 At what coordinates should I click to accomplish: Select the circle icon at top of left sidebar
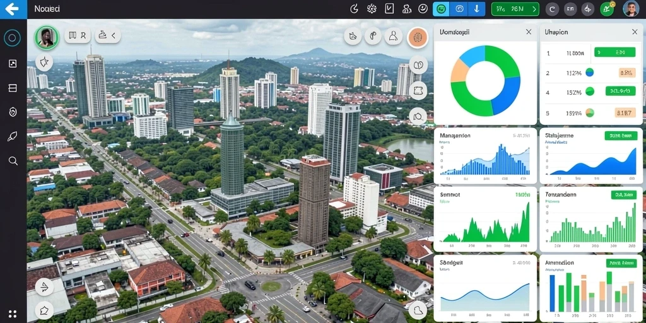point(13,38)
